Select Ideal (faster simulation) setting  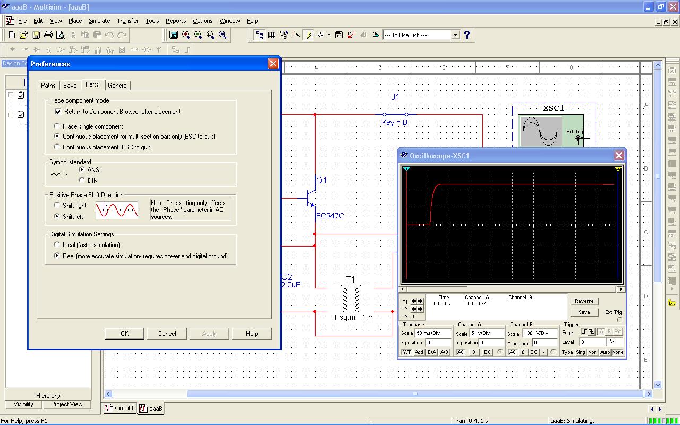(57, 245)
